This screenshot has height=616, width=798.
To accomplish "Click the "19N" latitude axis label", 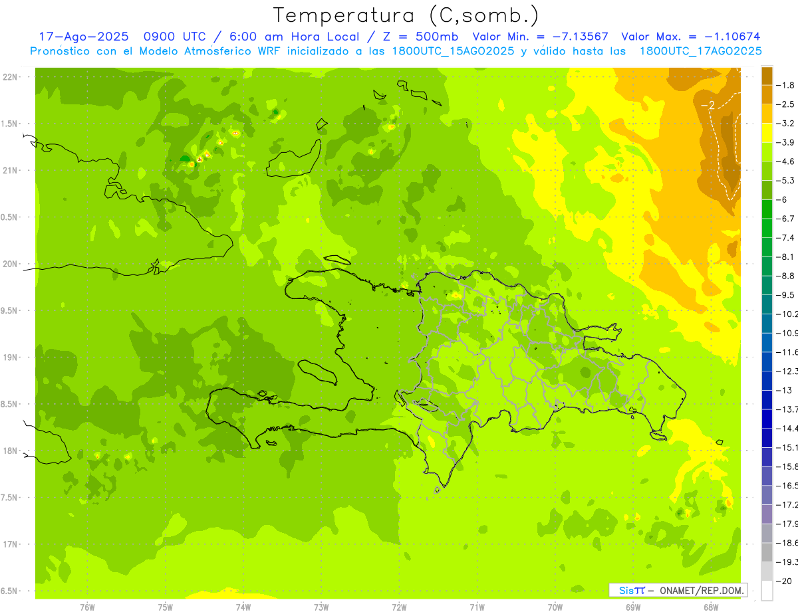I will 10,358.
